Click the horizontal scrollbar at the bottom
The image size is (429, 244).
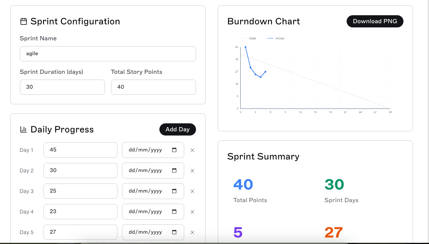pyautogui.click(x=214, y=242)
